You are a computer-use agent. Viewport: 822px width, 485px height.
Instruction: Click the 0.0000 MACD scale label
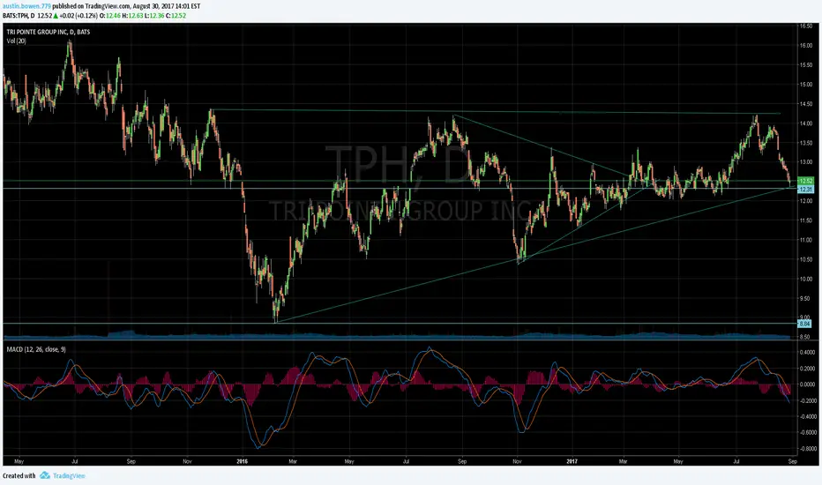(x=808, y=384)
